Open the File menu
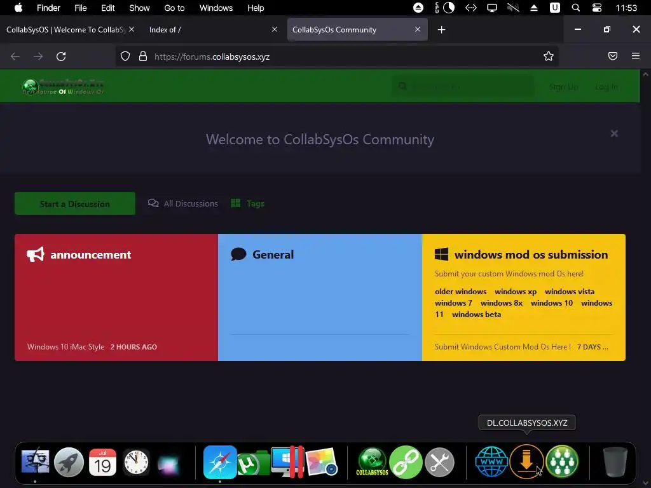The height and width of the screenshot is (488, 651). (x=81, y=8)
